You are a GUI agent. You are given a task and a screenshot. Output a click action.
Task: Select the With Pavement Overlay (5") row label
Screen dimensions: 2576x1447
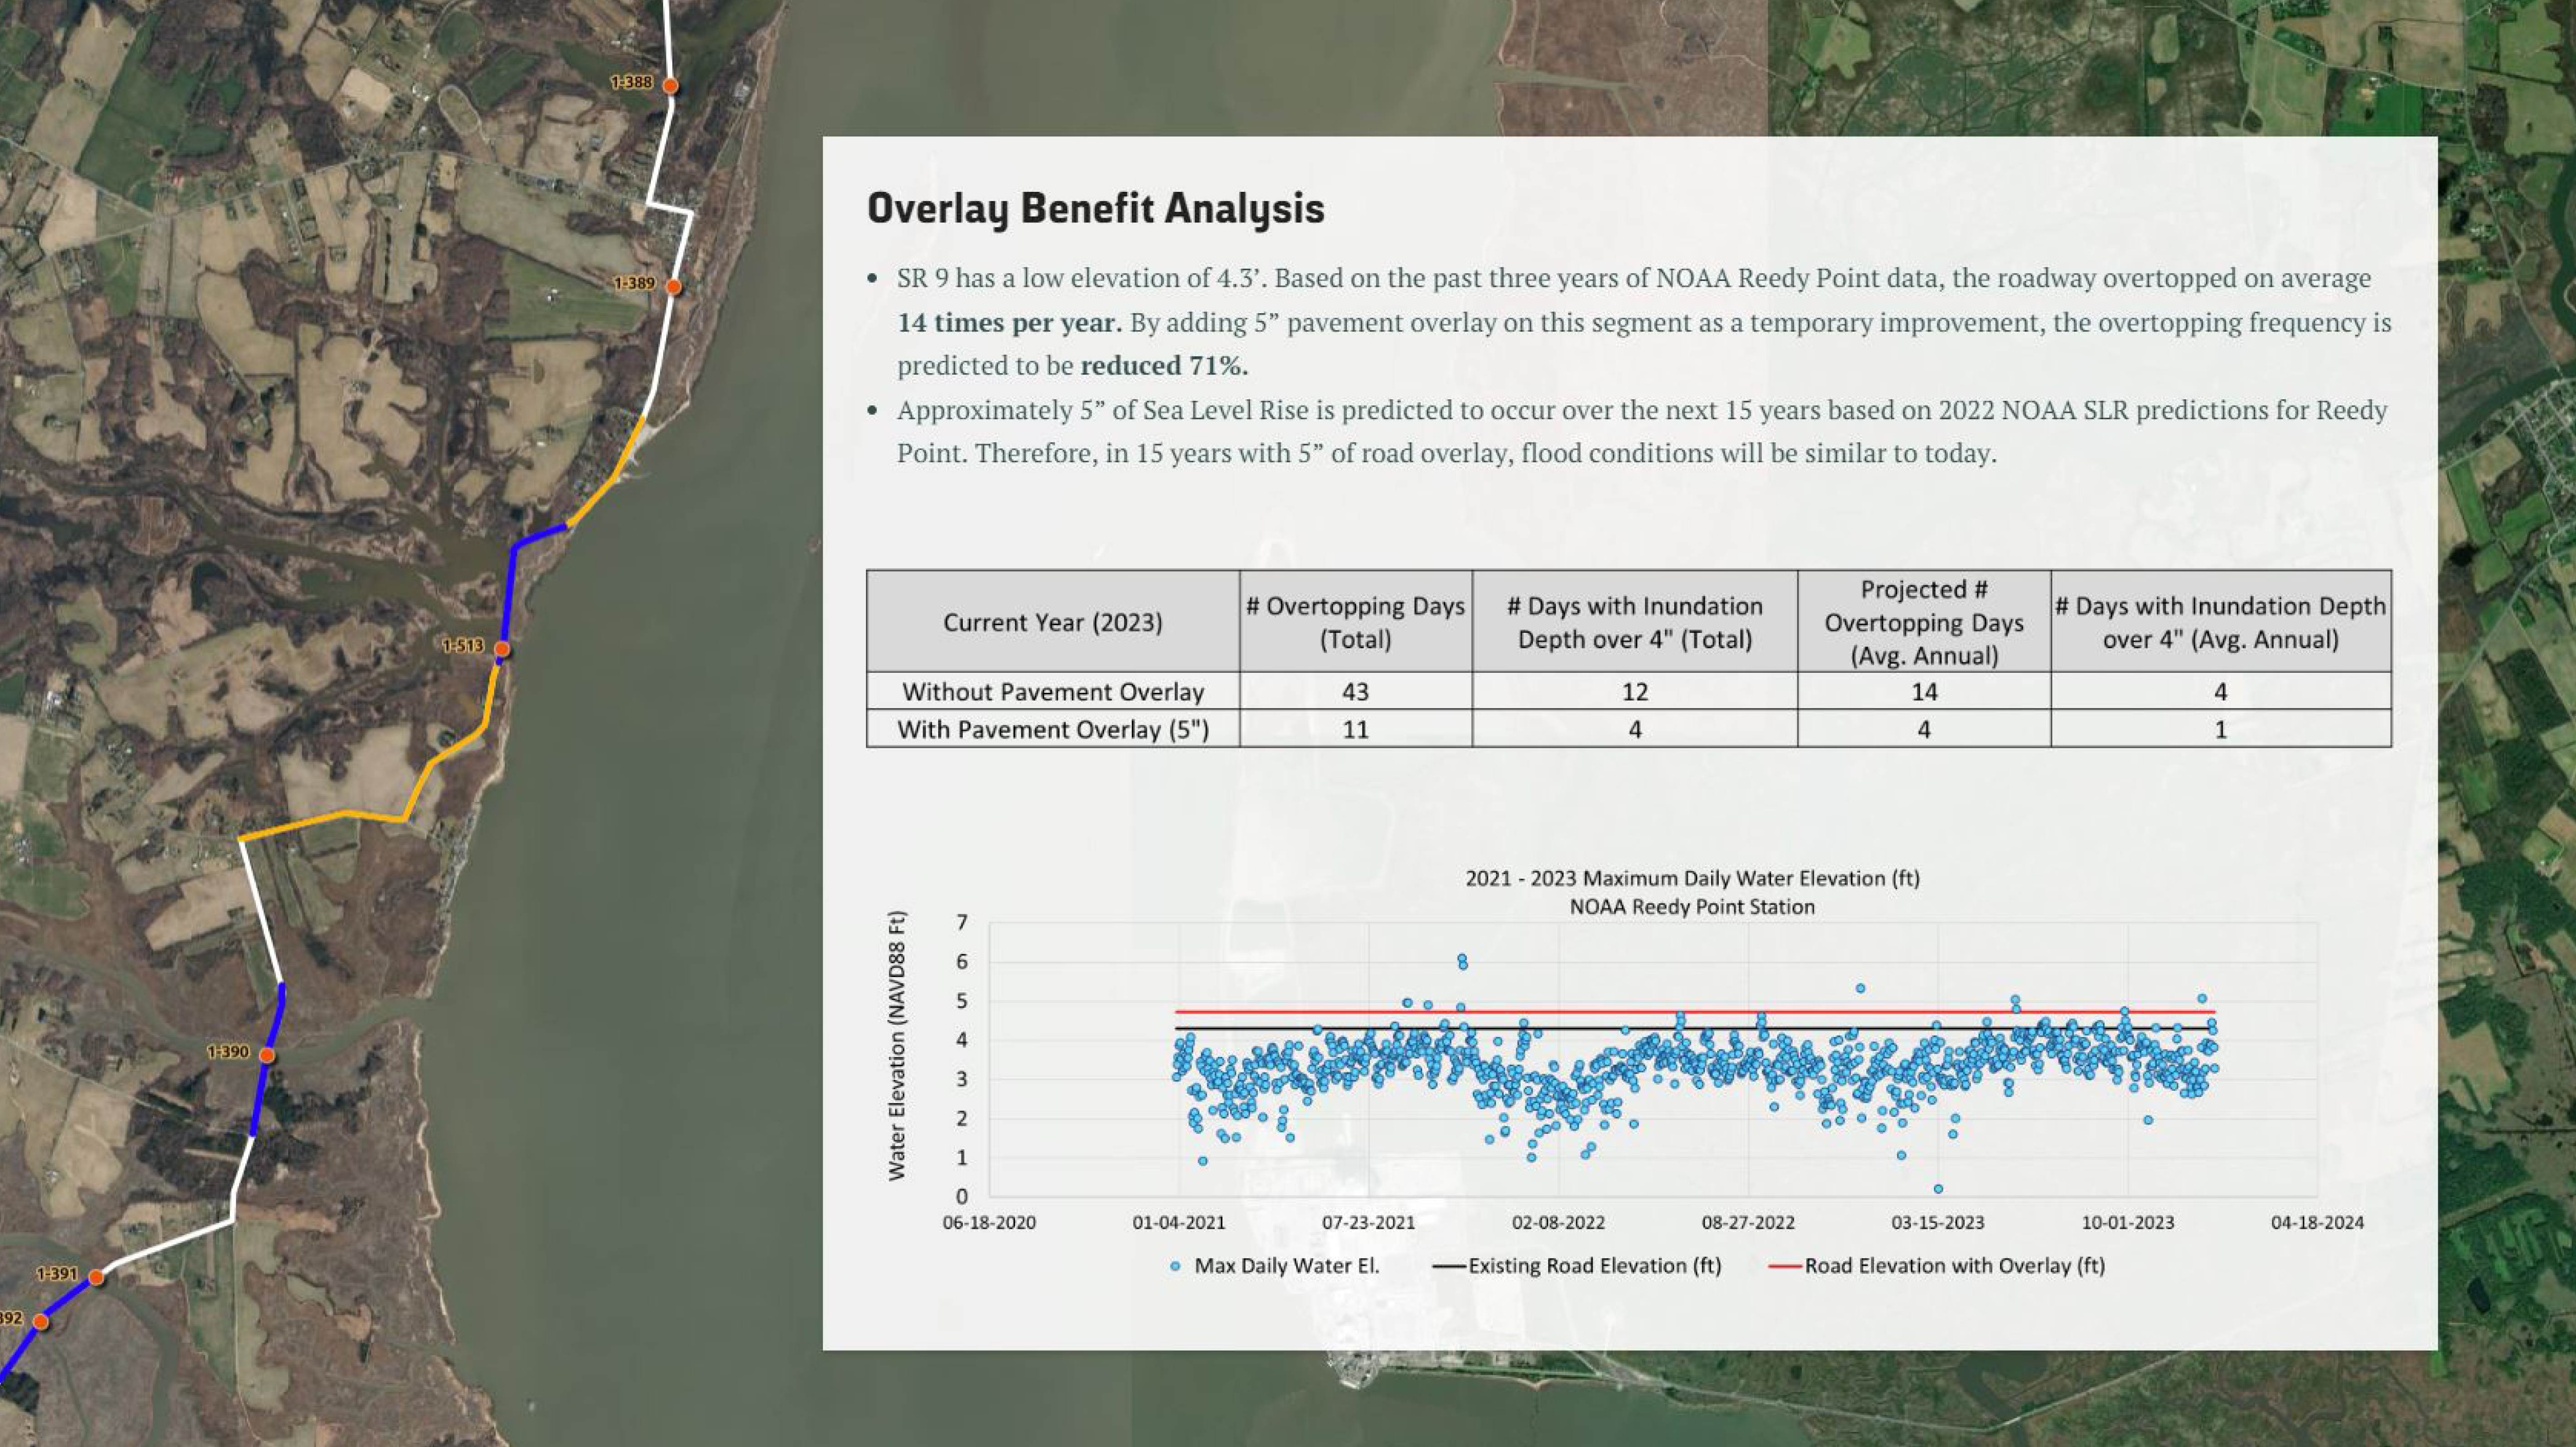tap(1053, 729)
